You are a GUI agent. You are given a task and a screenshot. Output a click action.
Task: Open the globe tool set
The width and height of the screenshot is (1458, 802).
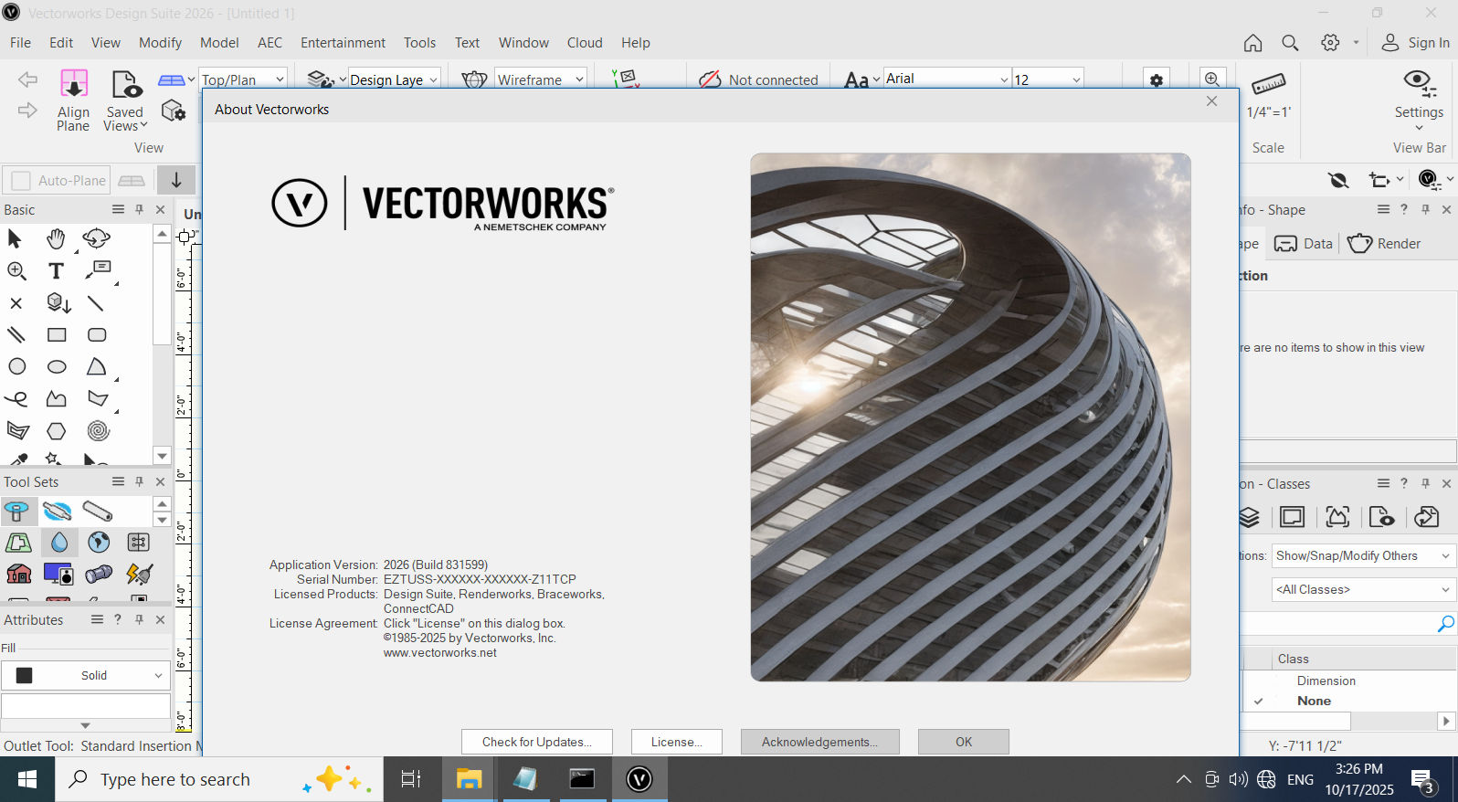pos(99,543)
